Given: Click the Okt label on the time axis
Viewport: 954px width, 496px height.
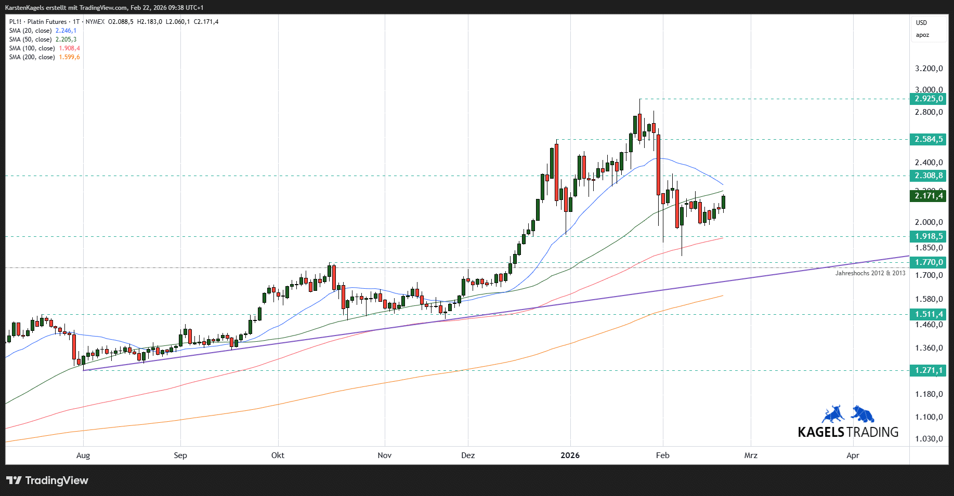Looking at the screenshot, I should [278, 455].
